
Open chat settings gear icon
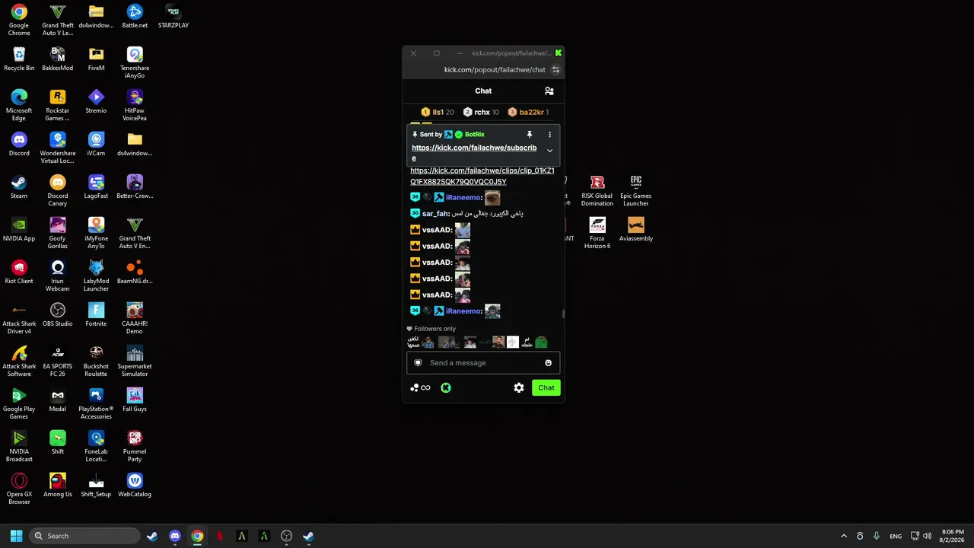pyautogui.click(x=519, y=388)
